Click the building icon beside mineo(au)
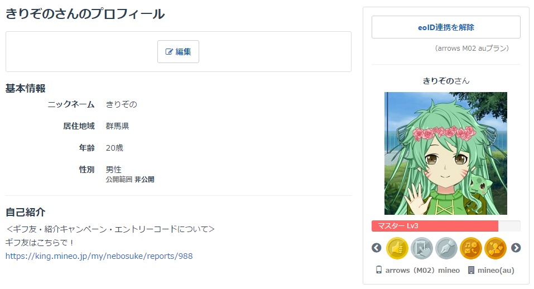The width and height of the screenshot is (534, 289). pos(471,270)
